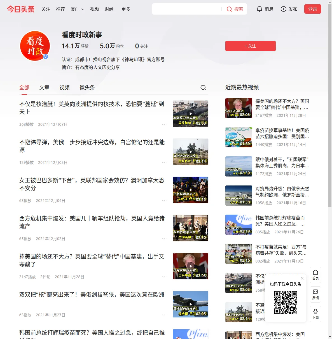Follow account with + 关注 button
Viewport: 332px width, 339px height.
251,46
